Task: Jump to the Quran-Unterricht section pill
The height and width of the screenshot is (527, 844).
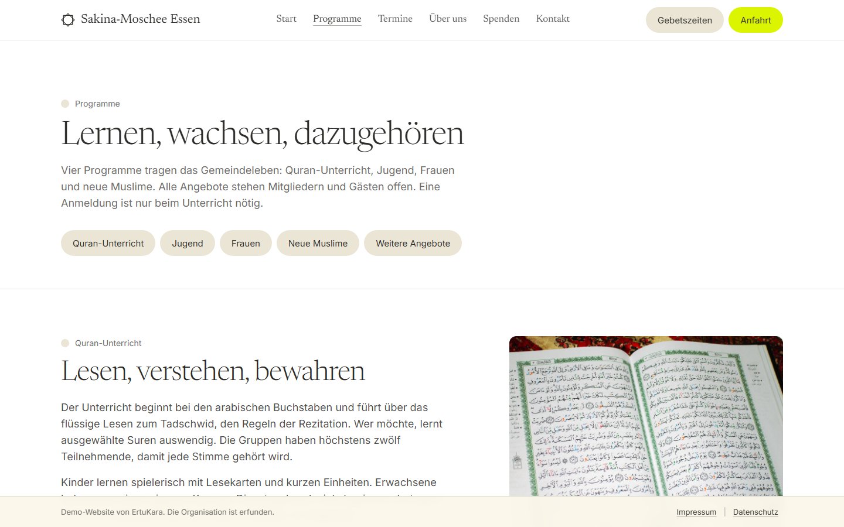Action: click(x=108, y=243)
